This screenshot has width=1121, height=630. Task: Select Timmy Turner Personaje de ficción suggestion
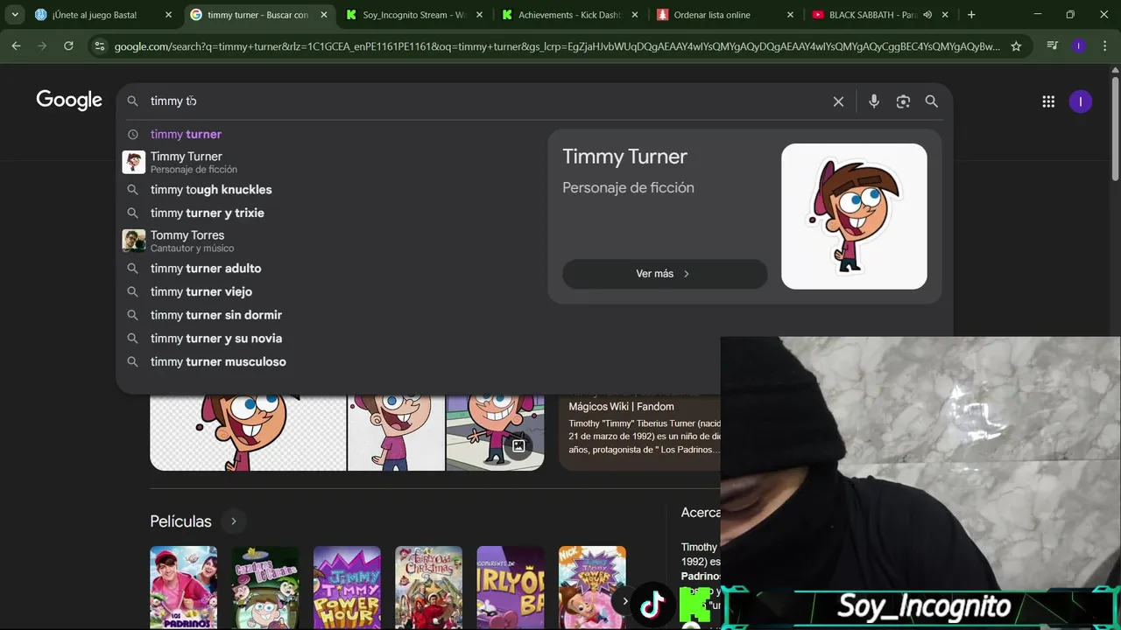click(194, 162)
